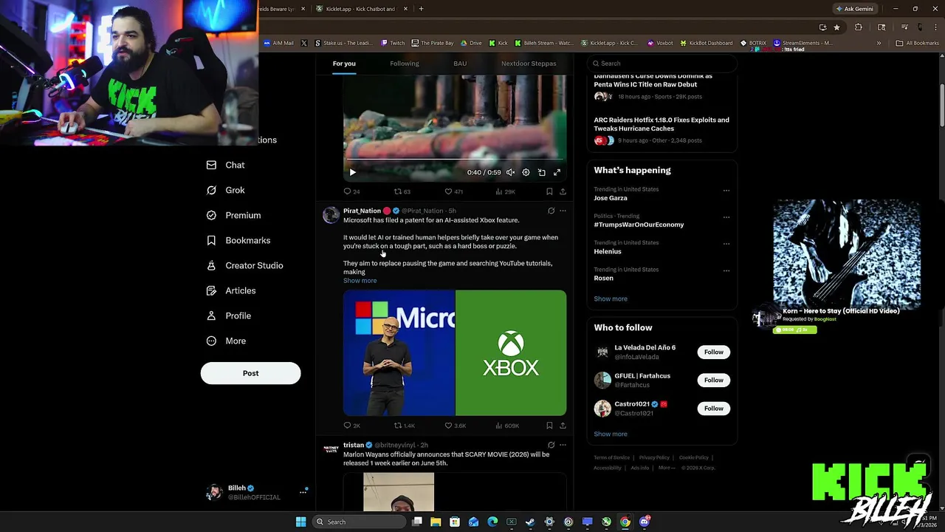Open KickBot Dashboard bookmark
The width and height of the screenshot is (945, 532).
[x=706, y=43]
